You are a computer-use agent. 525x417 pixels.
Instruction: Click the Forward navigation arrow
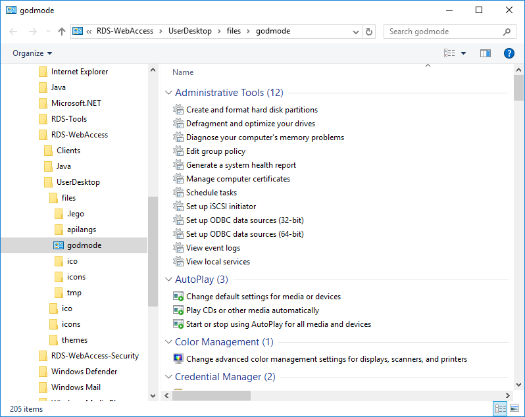pyautogui.click(x=33, y=32)
